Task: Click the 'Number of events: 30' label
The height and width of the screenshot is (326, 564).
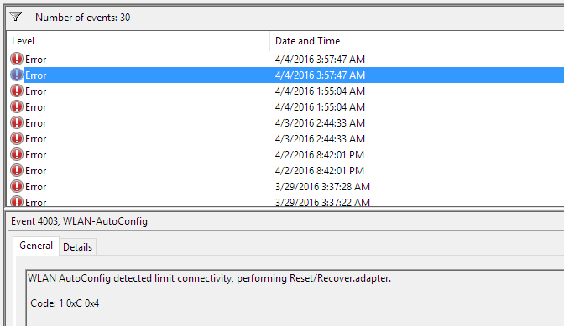Action: (x=83, y=18)
